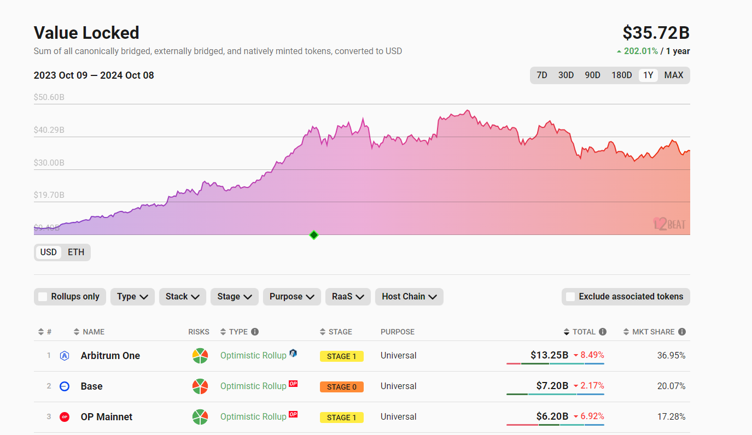This screenshot has height=435, width=752.
Task: Click the Arbitrum One risk pie icon
Action: click(200, 356)
